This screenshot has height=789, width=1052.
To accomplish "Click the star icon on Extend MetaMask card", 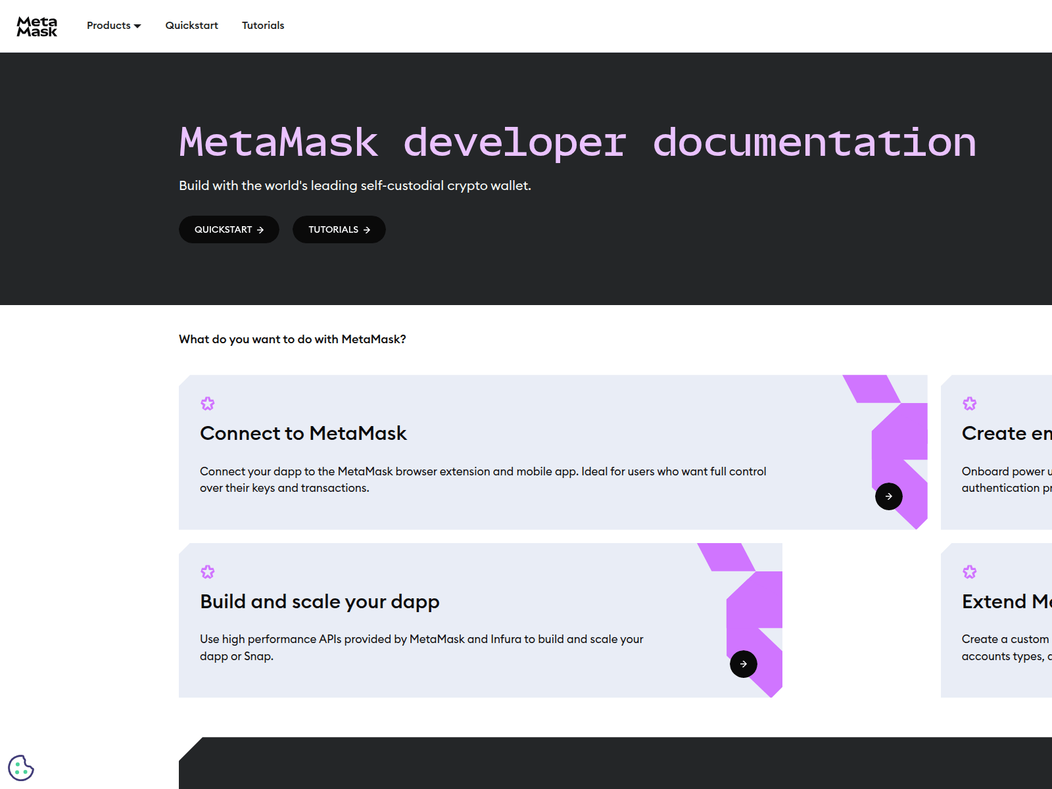I will [970, 571].
